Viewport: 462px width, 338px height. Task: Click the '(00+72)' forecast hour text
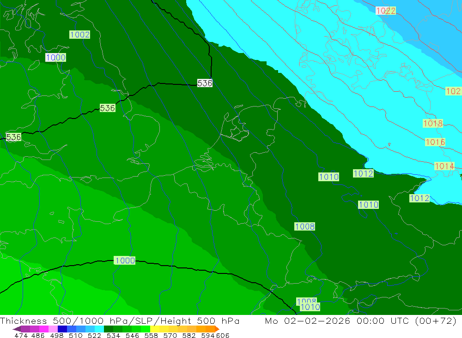click(436, 320)
